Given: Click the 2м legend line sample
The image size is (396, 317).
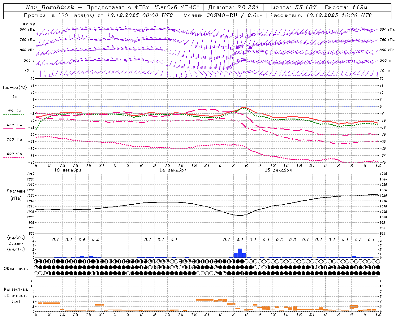Looking at the screenshot, I should click(x=14, y=100).
